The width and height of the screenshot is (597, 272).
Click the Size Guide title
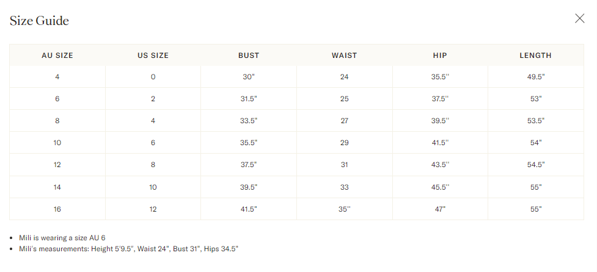(x=39, y=21)
